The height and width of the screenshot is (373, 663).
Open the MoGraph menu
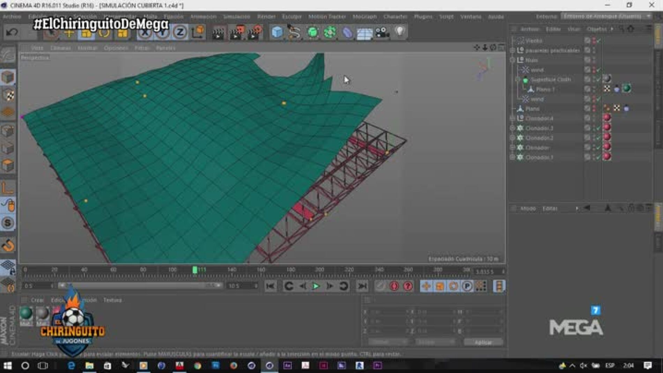pyautogui.click(x=364, y=16)
